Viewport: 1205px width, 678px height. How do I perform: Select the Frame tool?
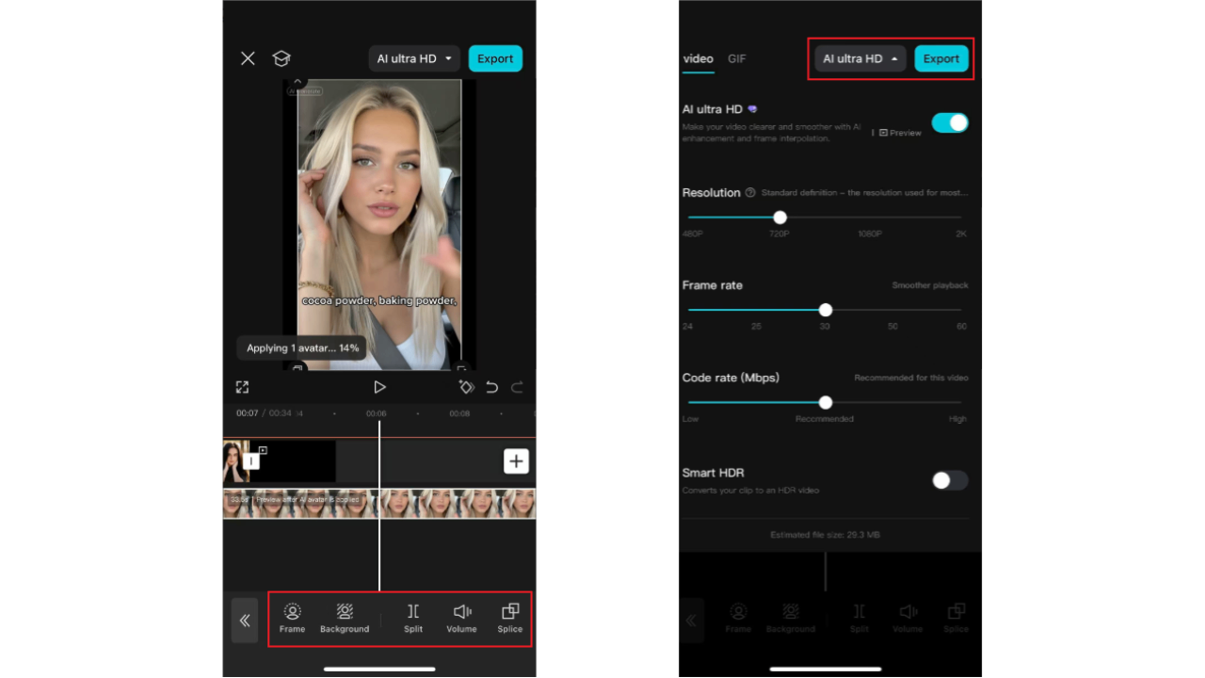coord(292,618)
